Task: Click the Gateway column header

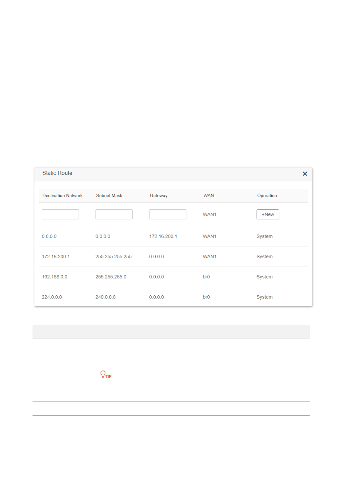Action: (x=159, y=196)
